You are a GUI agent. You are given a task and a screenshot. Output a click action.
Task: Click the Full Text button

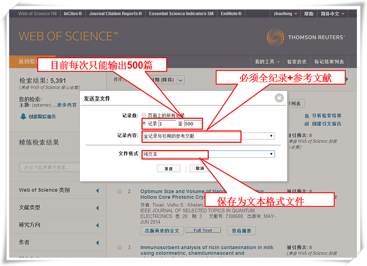(x=203, y=230)
